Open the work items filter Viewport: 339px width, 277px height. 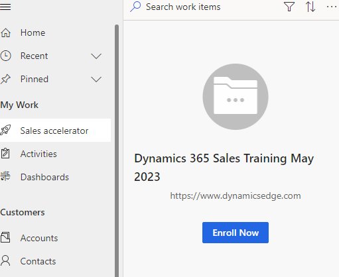pyautogui.click(x=289, y=7)
